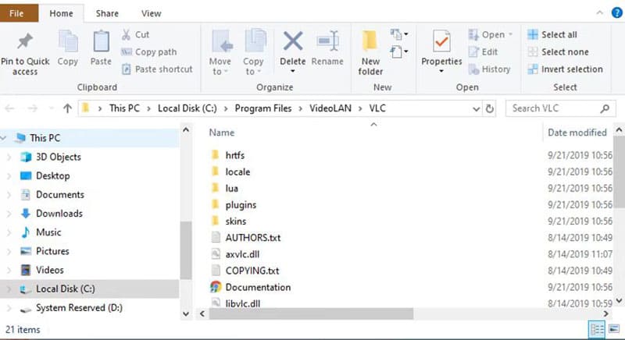Screen dimensions: 625x340
Task: Click Select none in the ribbon
Action: tap(558, 52)
